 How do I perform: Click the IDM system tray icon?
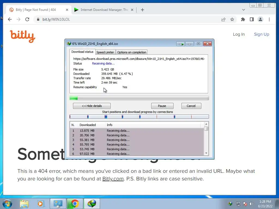[x=230, y=204]
